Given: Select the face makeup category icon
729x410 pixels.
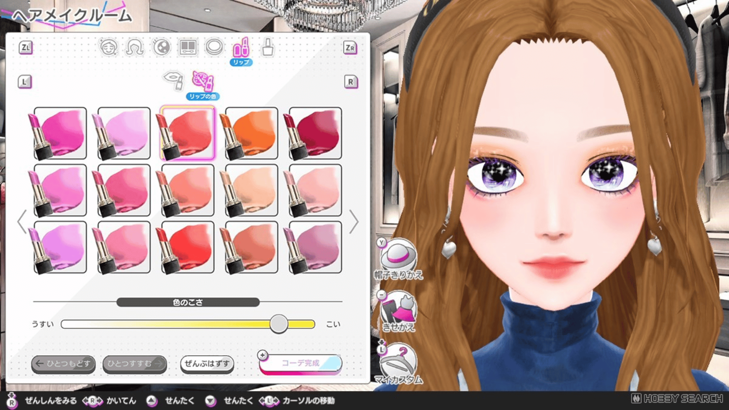Looking at the screenshot, I should [x=108, y=47].
